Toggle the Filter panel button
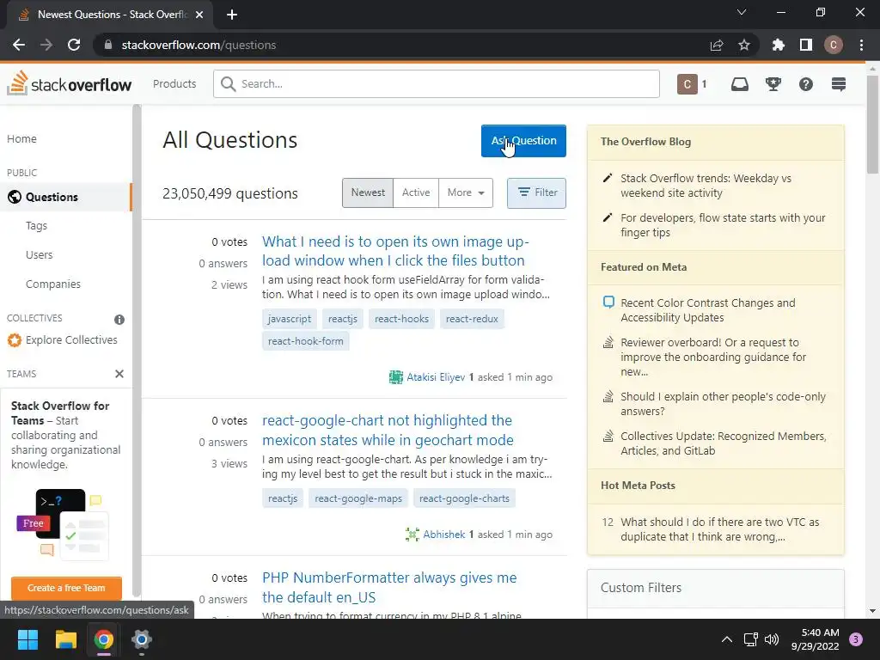This screenshot has height=660, width=880. click(x=536, y=192)
